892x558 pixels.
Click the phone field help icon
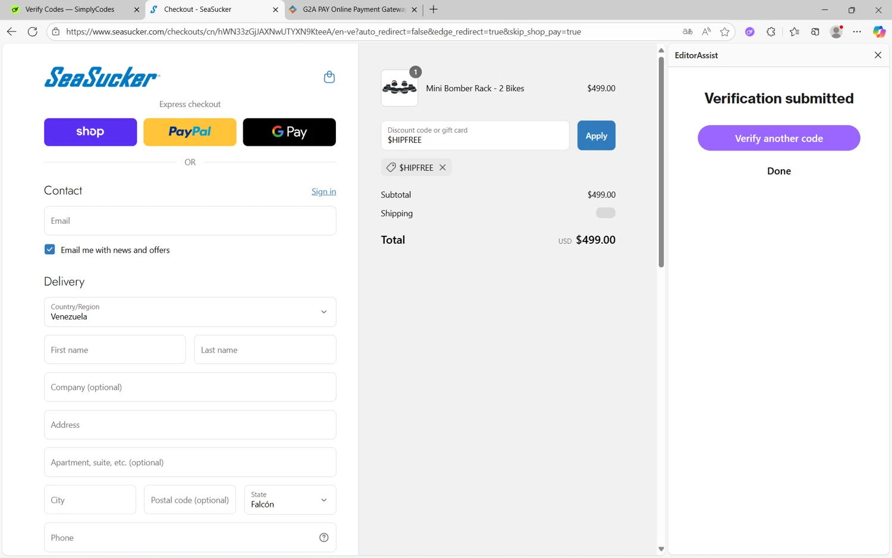pyautogui.click(x=324, y=538)
